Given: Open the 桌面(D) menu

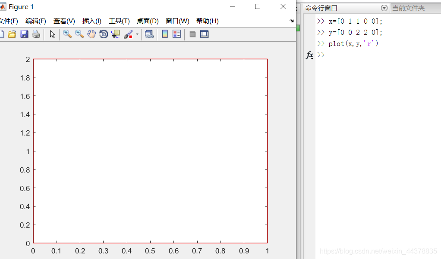Looking at the screenshot, I should pos(148,21).
